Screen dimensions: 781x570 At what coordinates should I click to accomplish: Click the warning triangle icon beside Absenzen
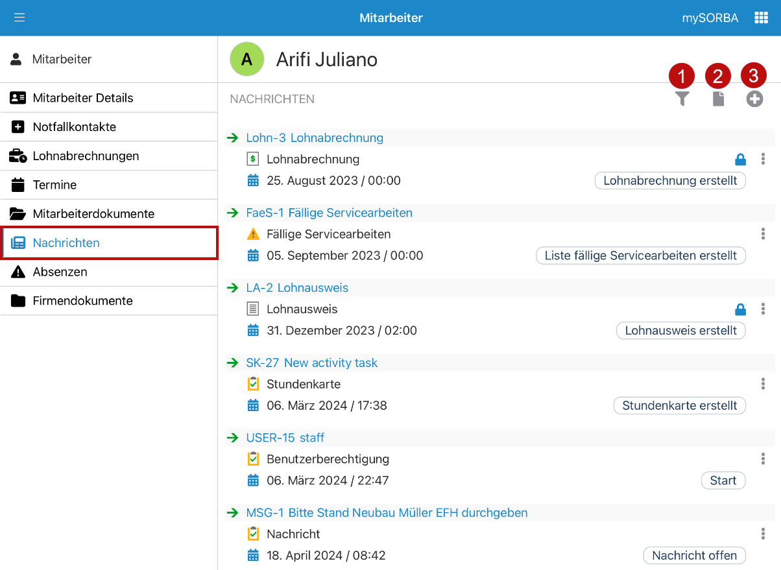[x=18, y=272]
